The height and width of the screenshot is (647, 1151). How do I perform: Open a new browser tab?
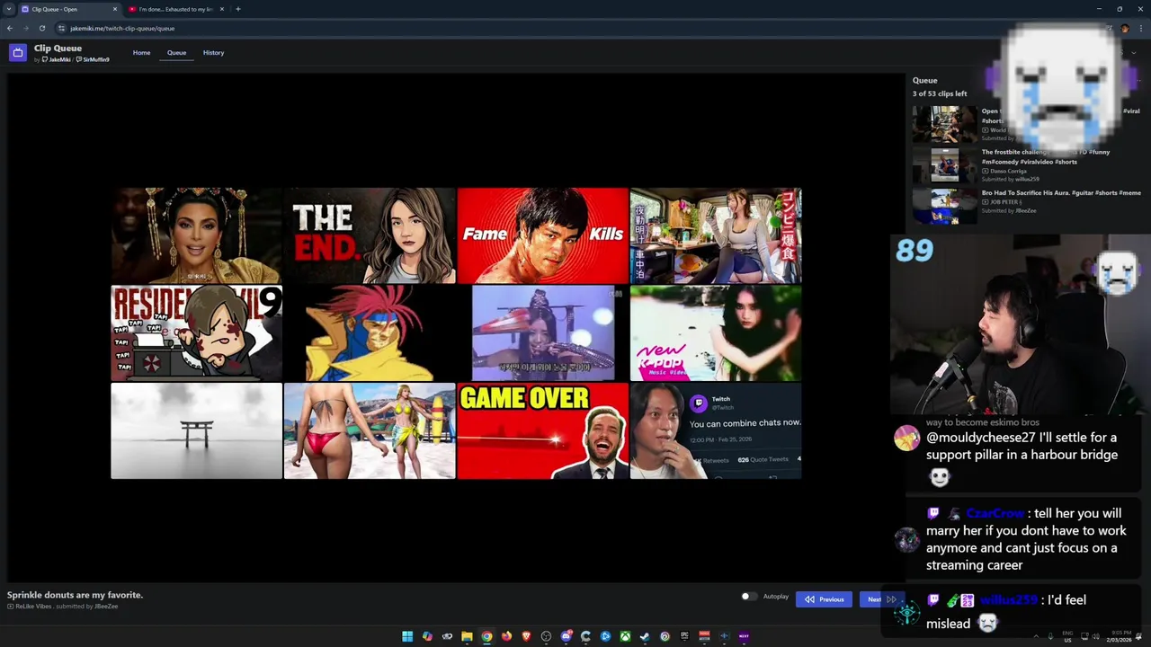pyautogui.click(x=237, y=9)
